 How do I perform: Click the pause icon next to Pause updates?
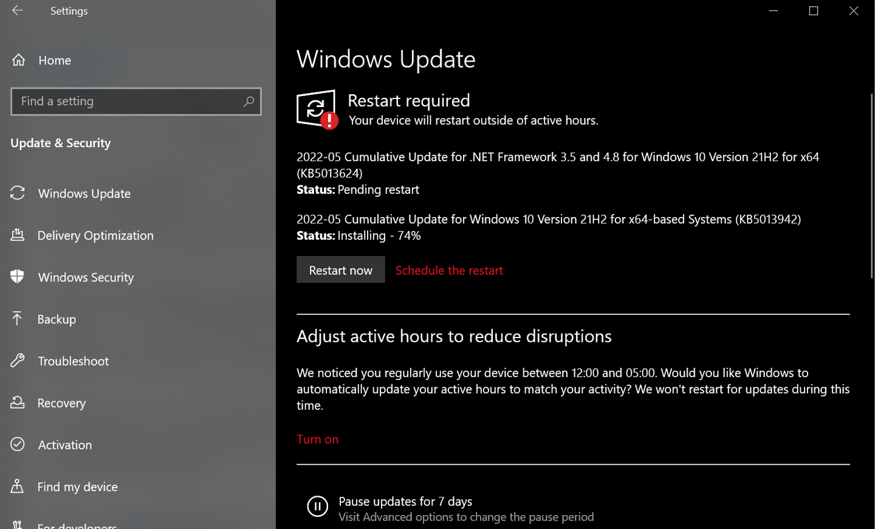[317, 506]
